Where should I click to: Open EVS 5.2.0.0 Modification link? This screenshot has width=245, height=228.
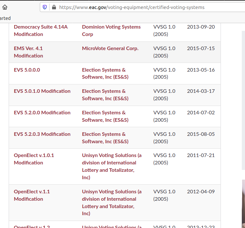pyautogui.click(x=42, y=112)
